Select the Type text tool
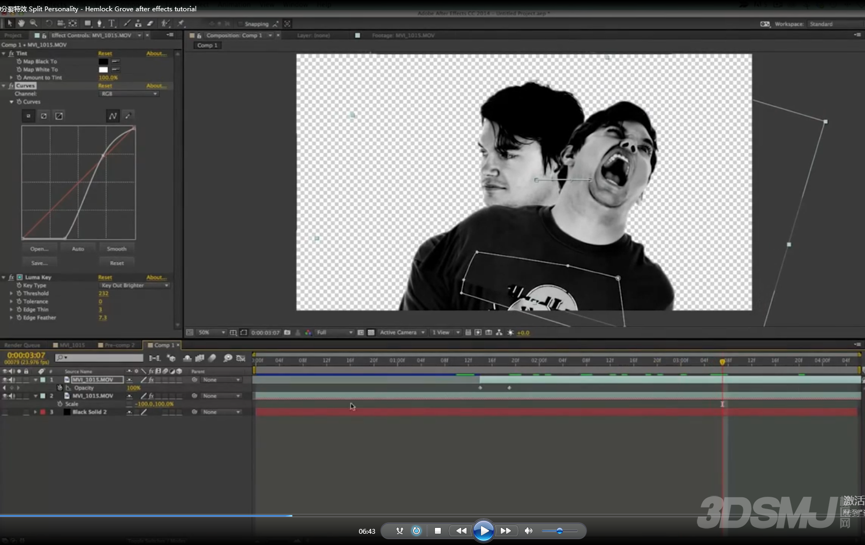This screenshot has height=545, width=865. point(112,24)
